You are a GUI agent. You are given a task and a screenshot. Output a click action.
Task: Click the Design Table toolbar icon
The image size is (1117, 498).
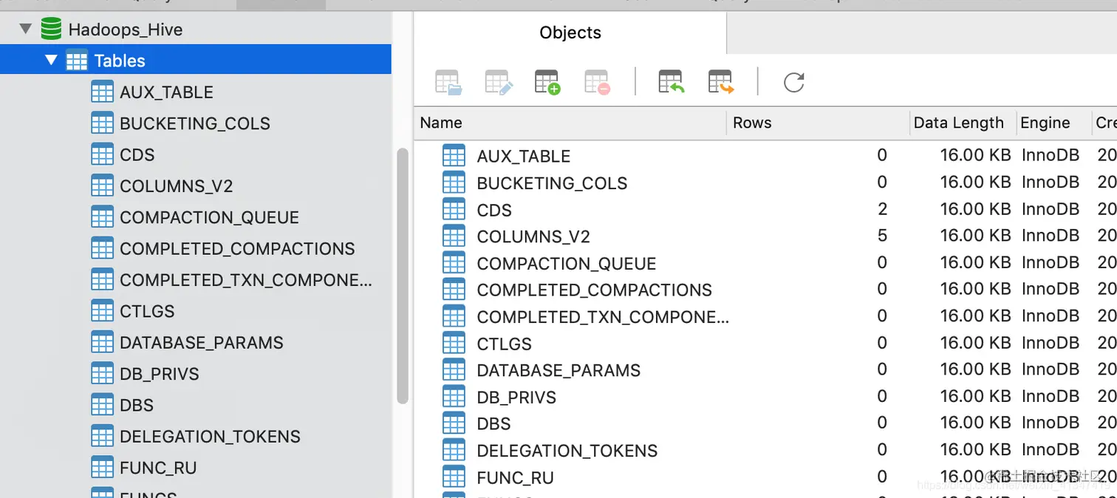tap(499, 82)
